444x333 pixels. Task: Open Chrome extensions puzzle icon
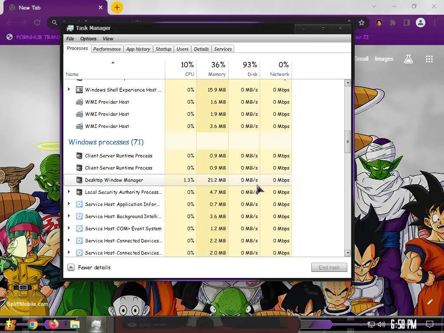click(392, 23)
